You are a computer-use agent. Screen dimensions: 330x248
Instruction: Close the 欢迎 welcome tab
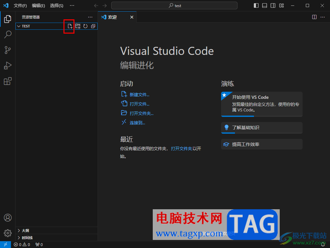click(x=132, y=17)
